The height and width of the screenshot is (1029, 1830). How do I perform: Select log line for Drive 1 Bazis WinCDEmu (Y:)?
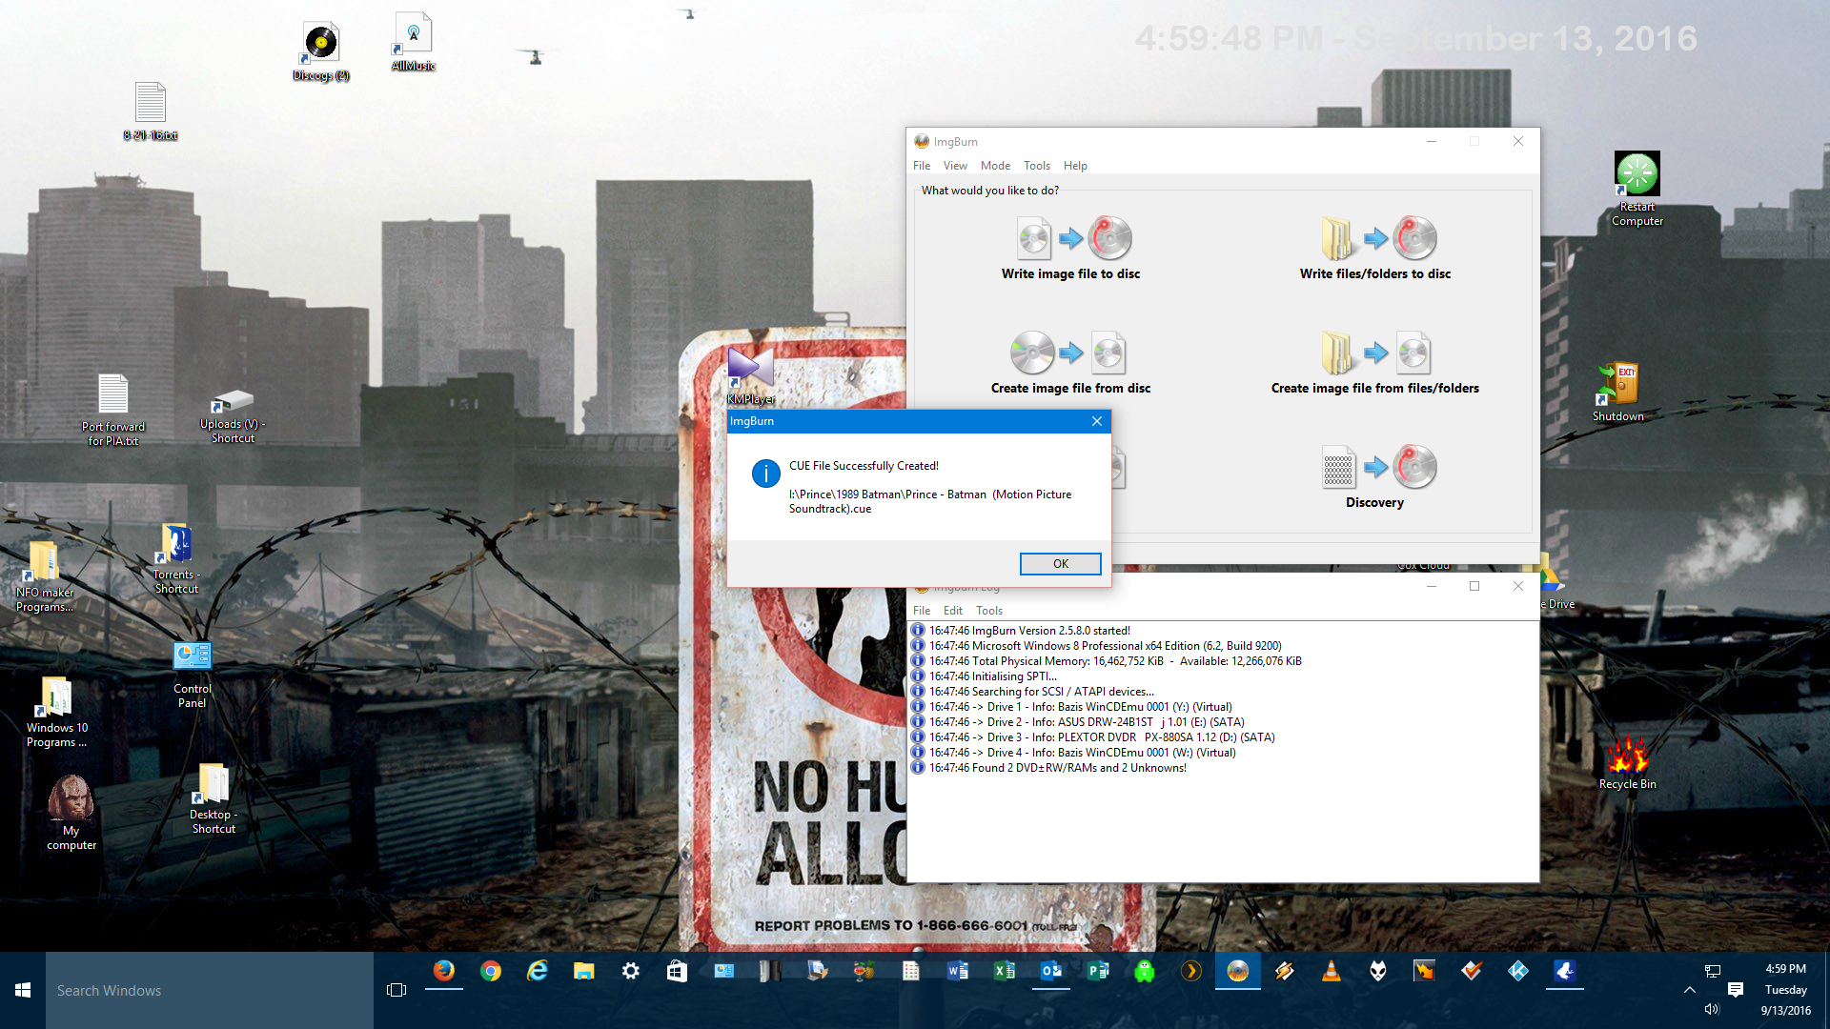coord(1081,707)
